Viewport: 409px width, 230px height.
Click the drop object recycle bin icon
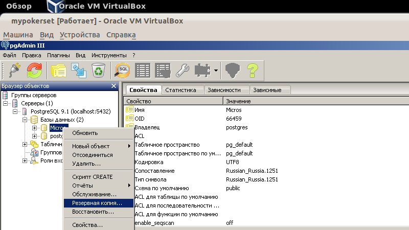tap(98, 70)
